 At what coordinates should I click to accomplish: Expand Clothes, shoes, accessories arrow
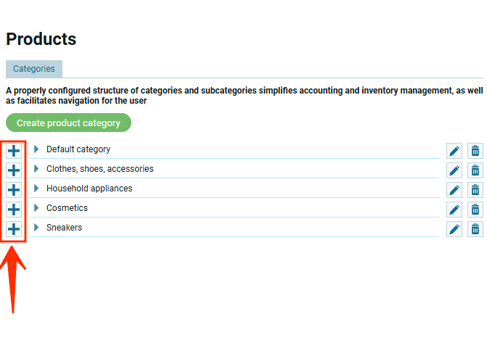[x=36, y=169]
